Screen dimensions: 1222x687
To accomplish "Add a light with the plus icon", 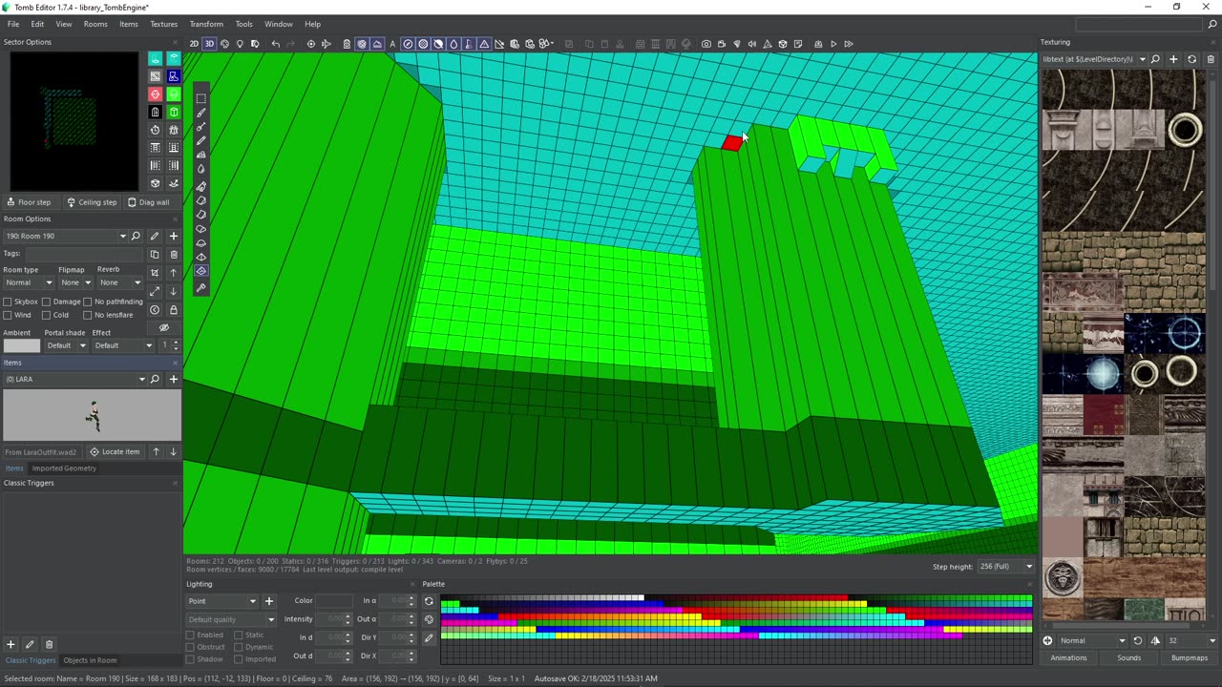I will (x=268, y=601).
